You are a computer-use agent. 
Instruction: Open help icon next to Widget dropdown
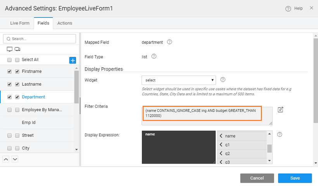[x=223, y=80]
